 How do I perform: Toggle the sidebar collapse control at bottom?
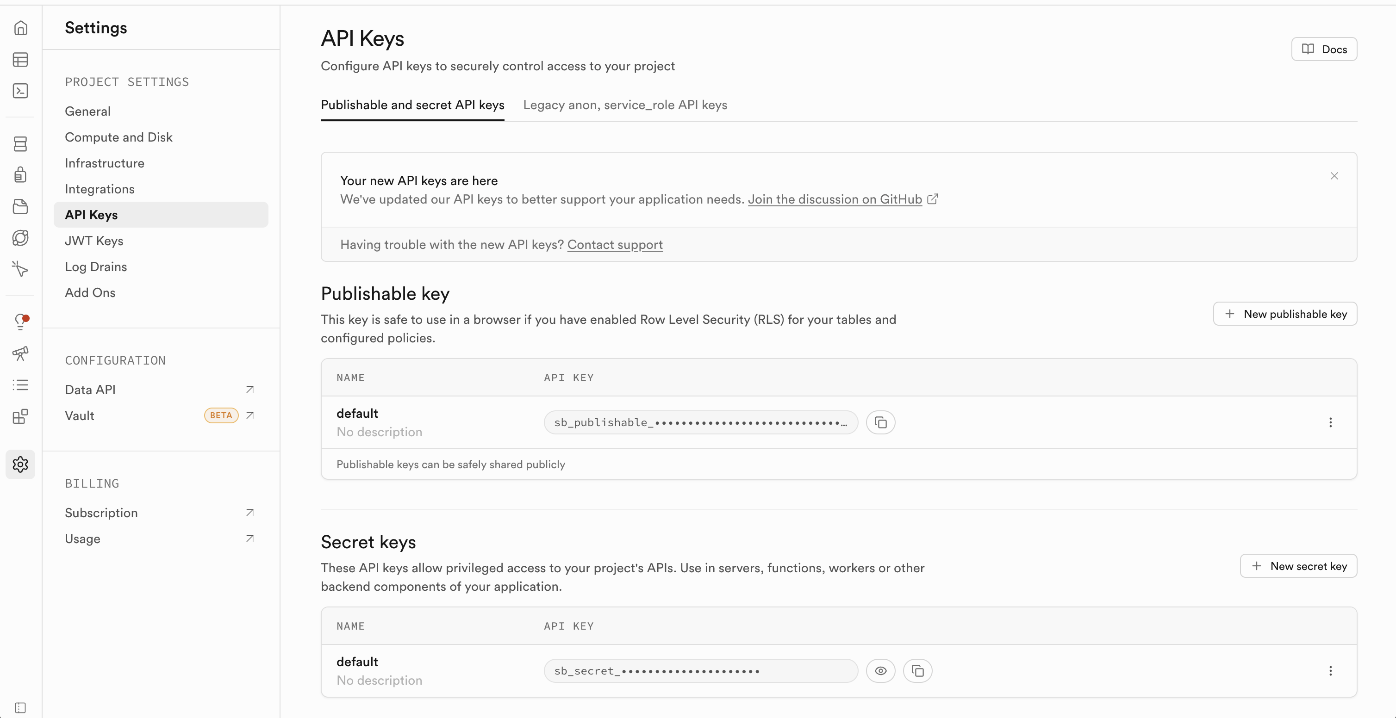coord(20,708)
